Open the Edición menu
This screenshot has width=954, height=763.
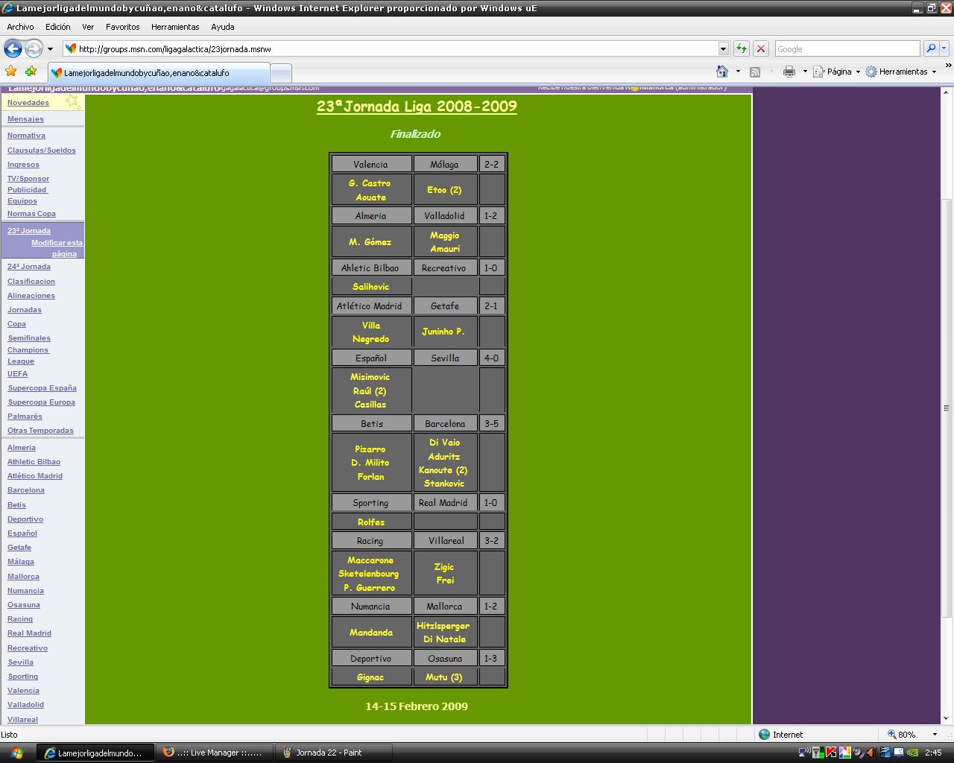(x=57, y=27)
